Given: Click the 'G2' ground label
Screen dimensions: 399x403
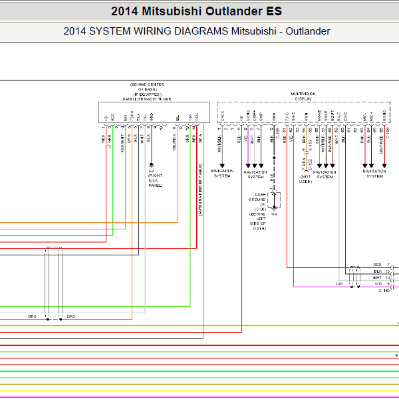Looking at the screenshot, I should pyautogui.click(x=151, y=171).
